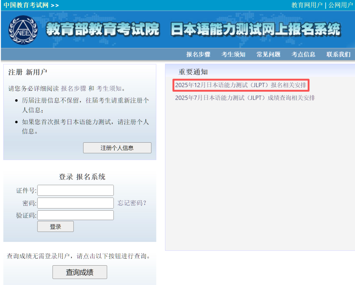
Task: Click the NEEA logo emblem
Action: point(23,30)
